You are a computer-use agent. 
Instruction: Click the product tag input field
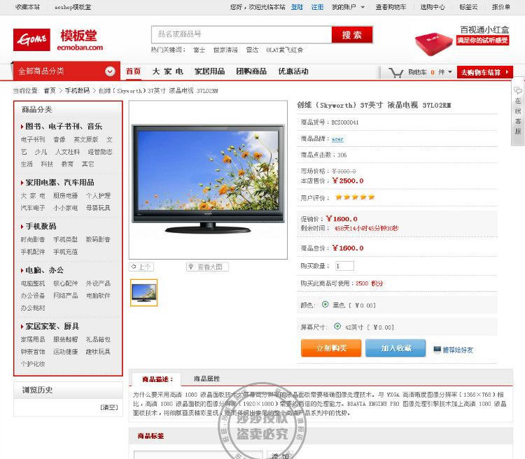(x=198, y=455)
